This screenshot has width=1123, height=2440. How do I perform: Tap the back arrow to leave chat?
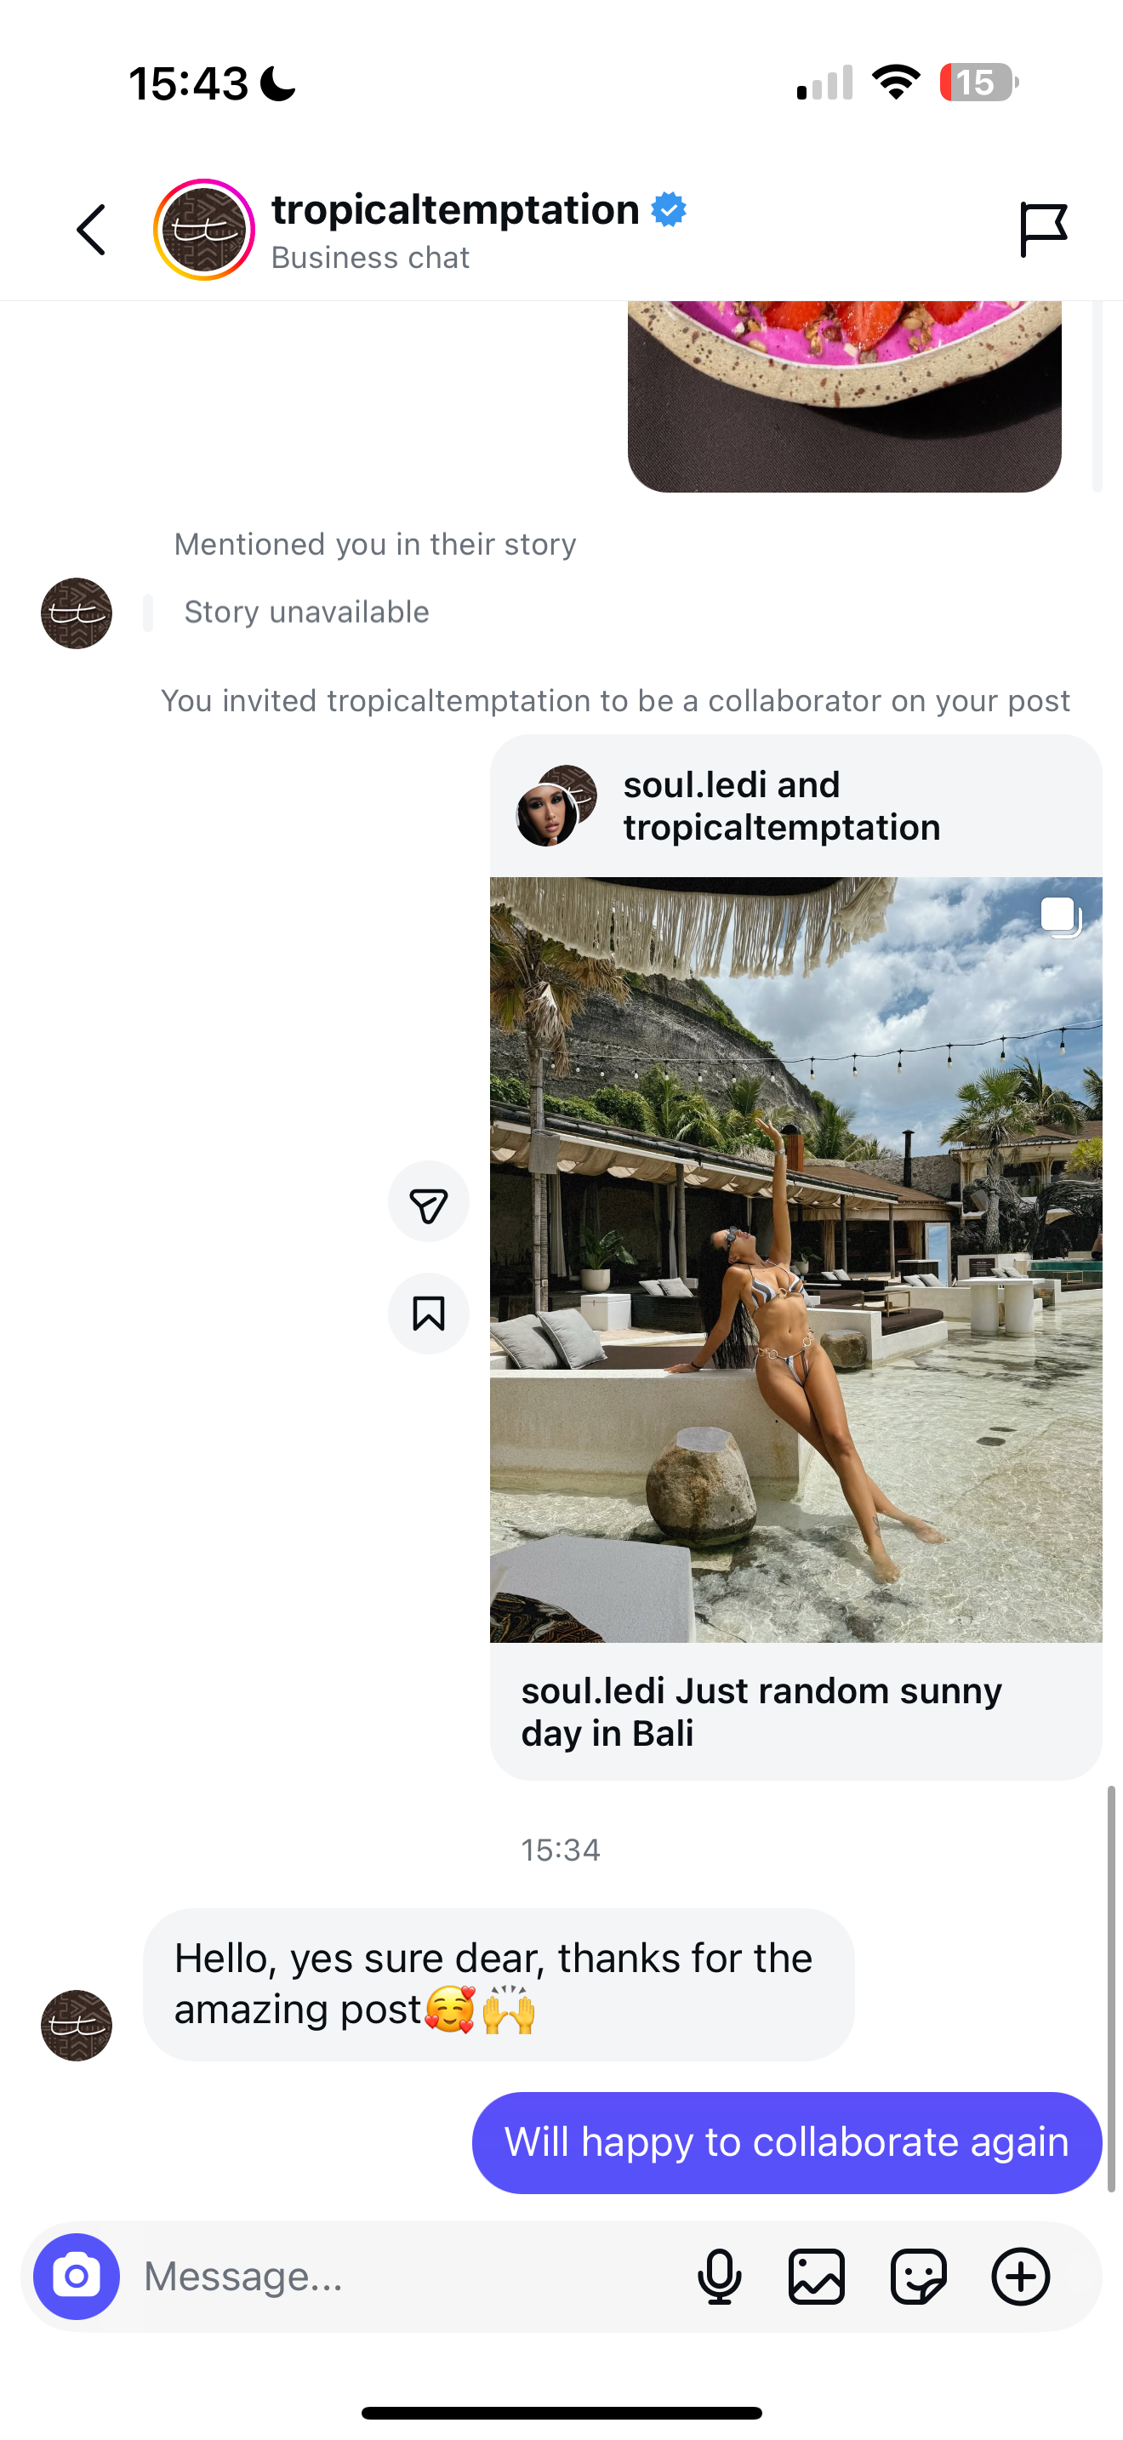tap(91, 231)
